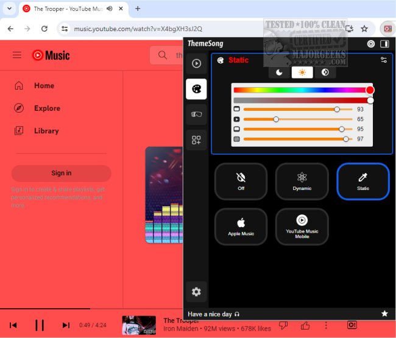
Task: Go back in browser
Action: point(10,29)
